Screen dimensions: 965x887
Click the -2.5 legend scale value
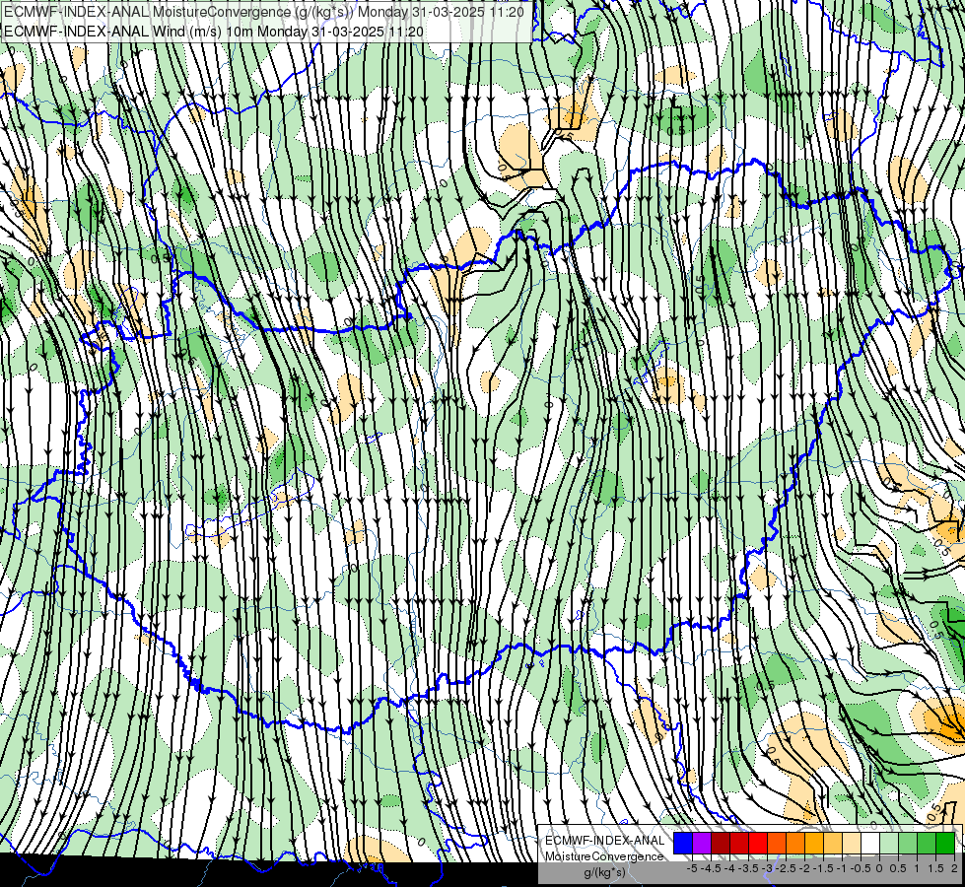(786, 868)
